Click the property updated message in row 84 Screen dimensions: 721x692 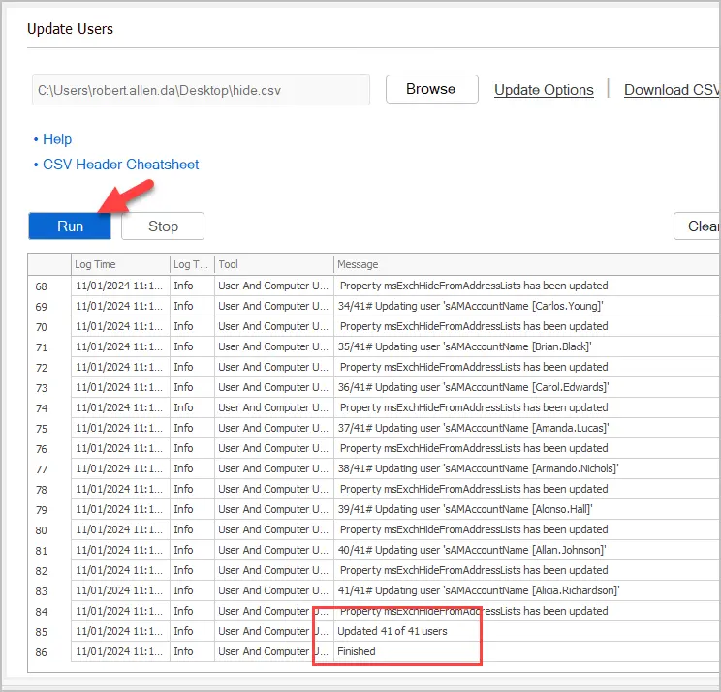point(474,611)
